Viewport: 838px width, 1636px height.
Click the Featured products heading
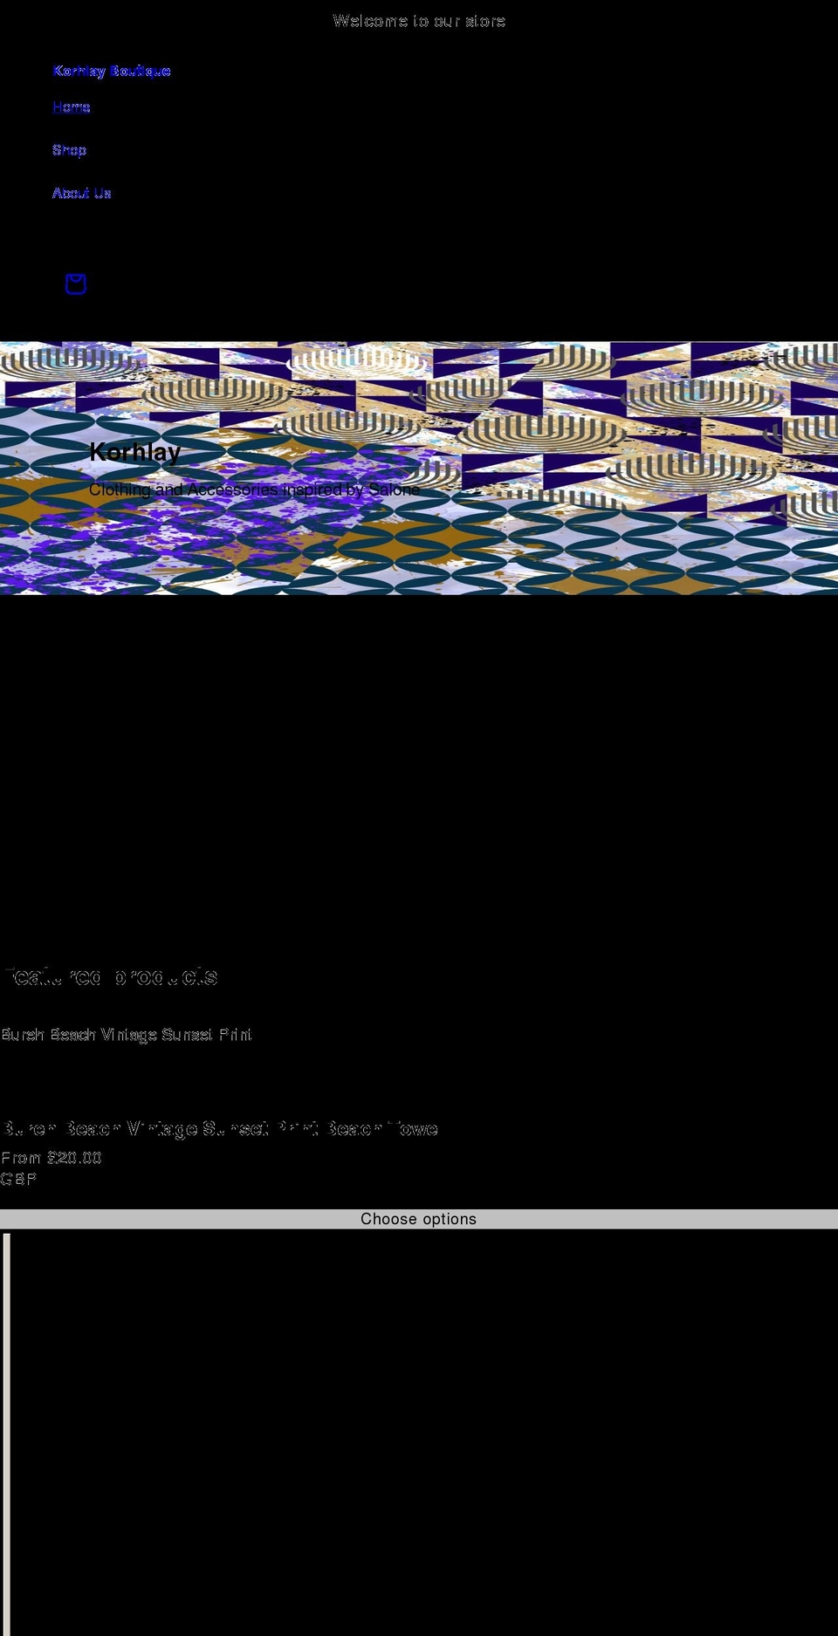click(x=110, y=976)
